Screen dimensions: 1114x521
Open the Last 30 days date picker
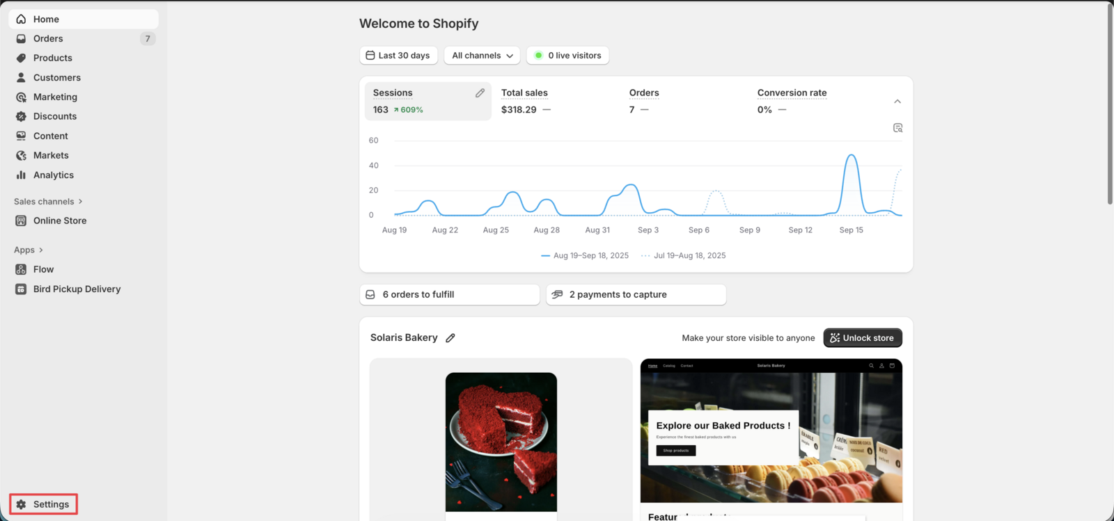click(x=398, y=56)
